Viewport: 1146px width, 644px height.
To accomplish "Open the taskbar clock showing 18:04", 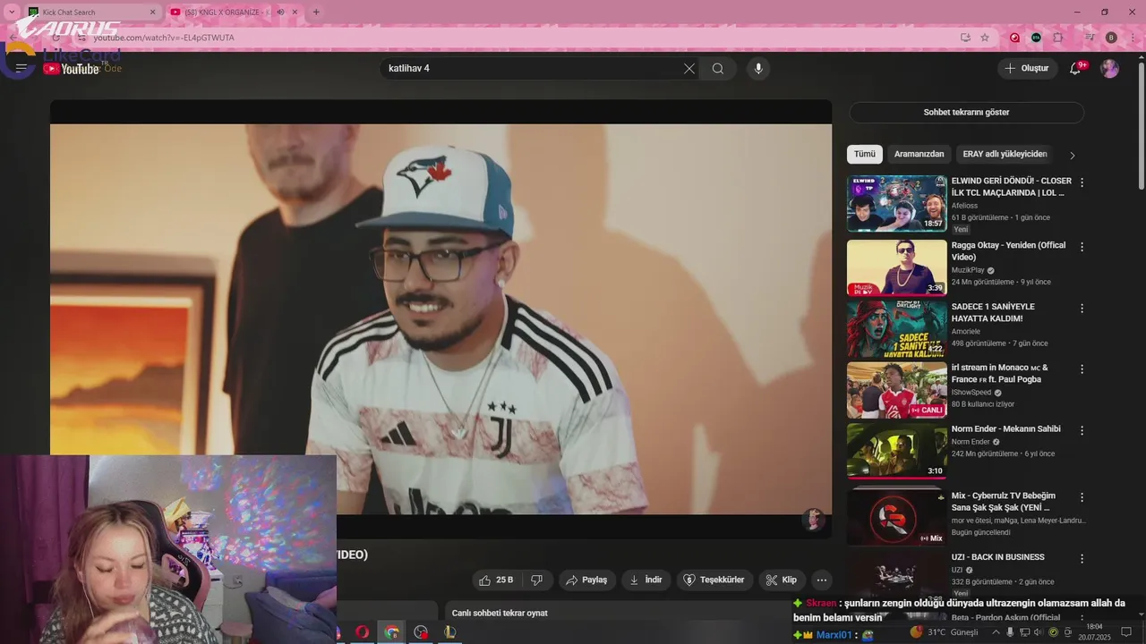I will click(x=1094, y=632).
